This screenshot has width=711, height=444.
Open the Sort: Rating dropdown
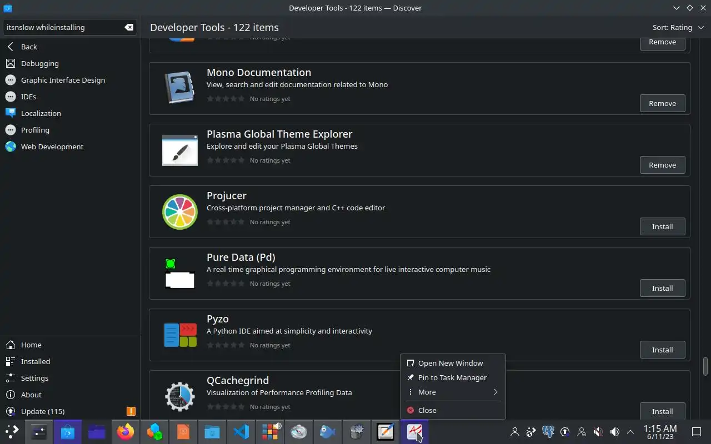pyautogui.click(x=678, y=27)
